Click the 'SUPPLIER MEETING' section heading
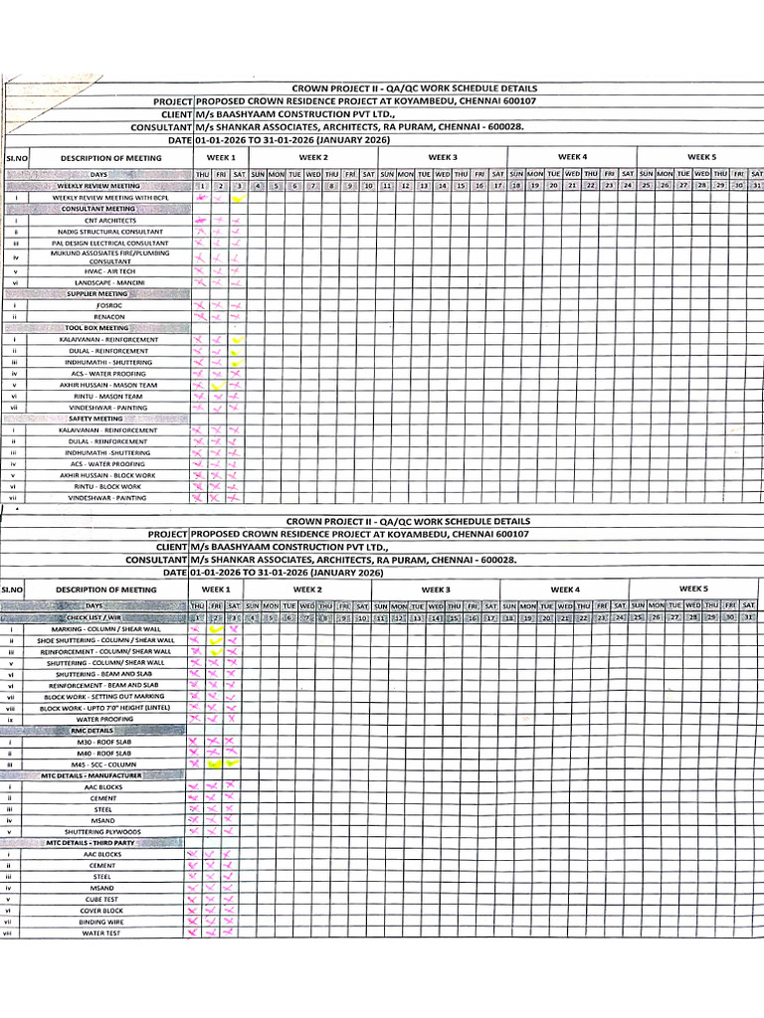 tap(97, 294)
